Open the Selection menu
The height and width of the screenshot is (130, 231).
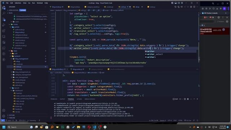tap(18, 3)
